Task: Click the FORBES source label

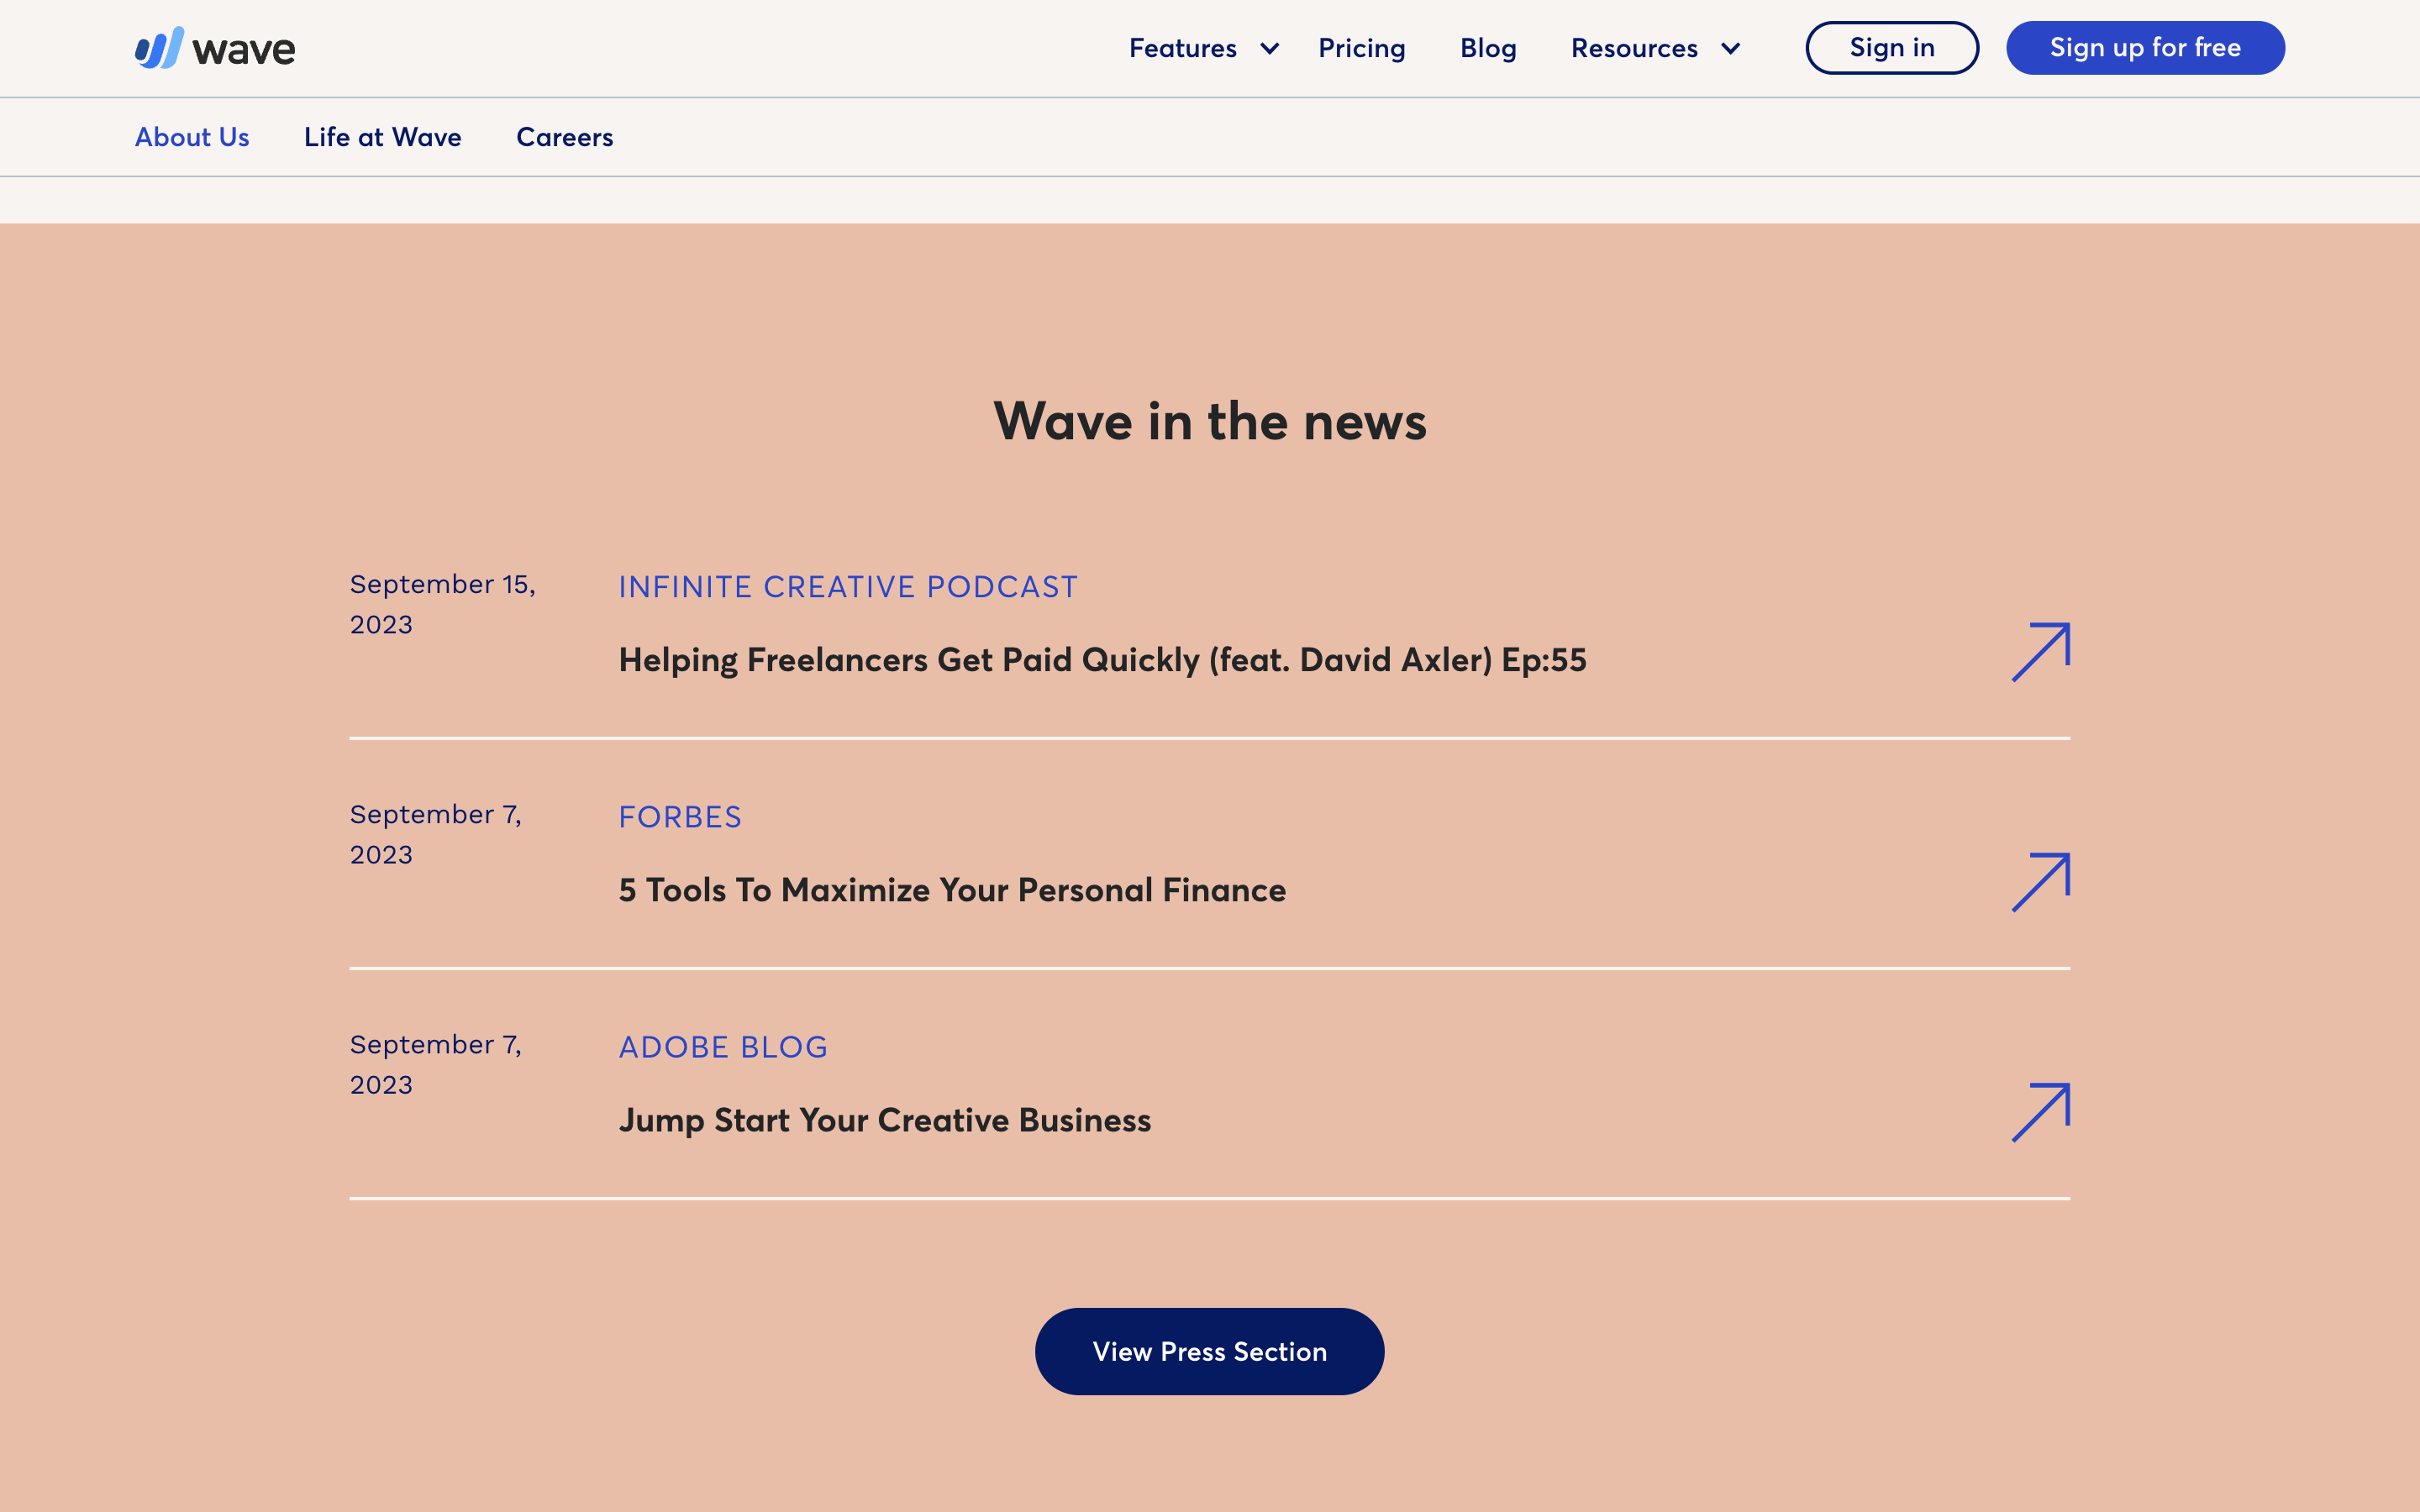Action: click(680, 817)
